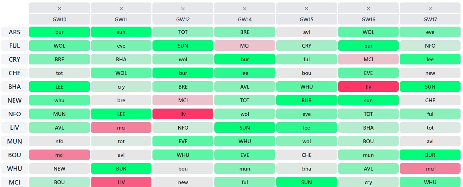
Task: Select the LIV team row label
Action: pos(15,128)
